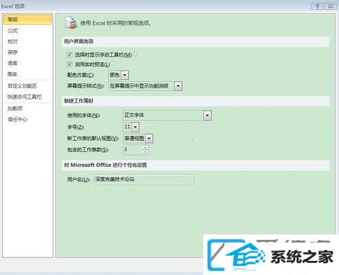This screenshot has height=275, width=339.
Task: Toggle 选择时显示浮动工具栏 checkbox
Action: click(x=70, y=55)
